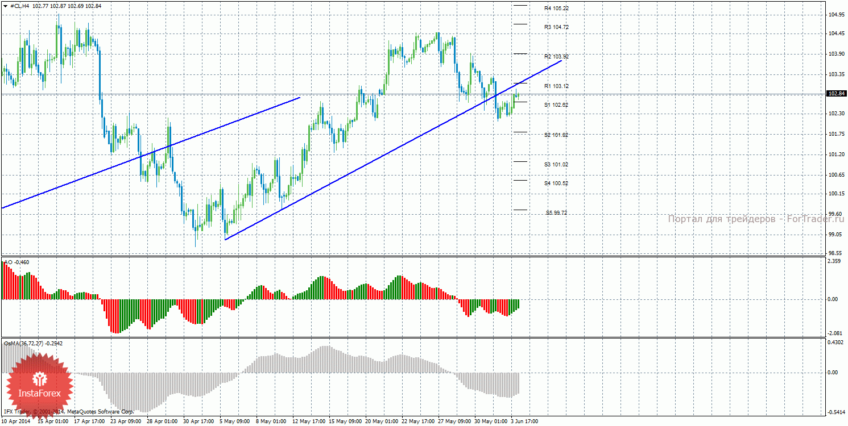The height and width of the screenshot is (426, 848).
Task: Select 99.05 on the price axis
Action: tap(834, 234)
